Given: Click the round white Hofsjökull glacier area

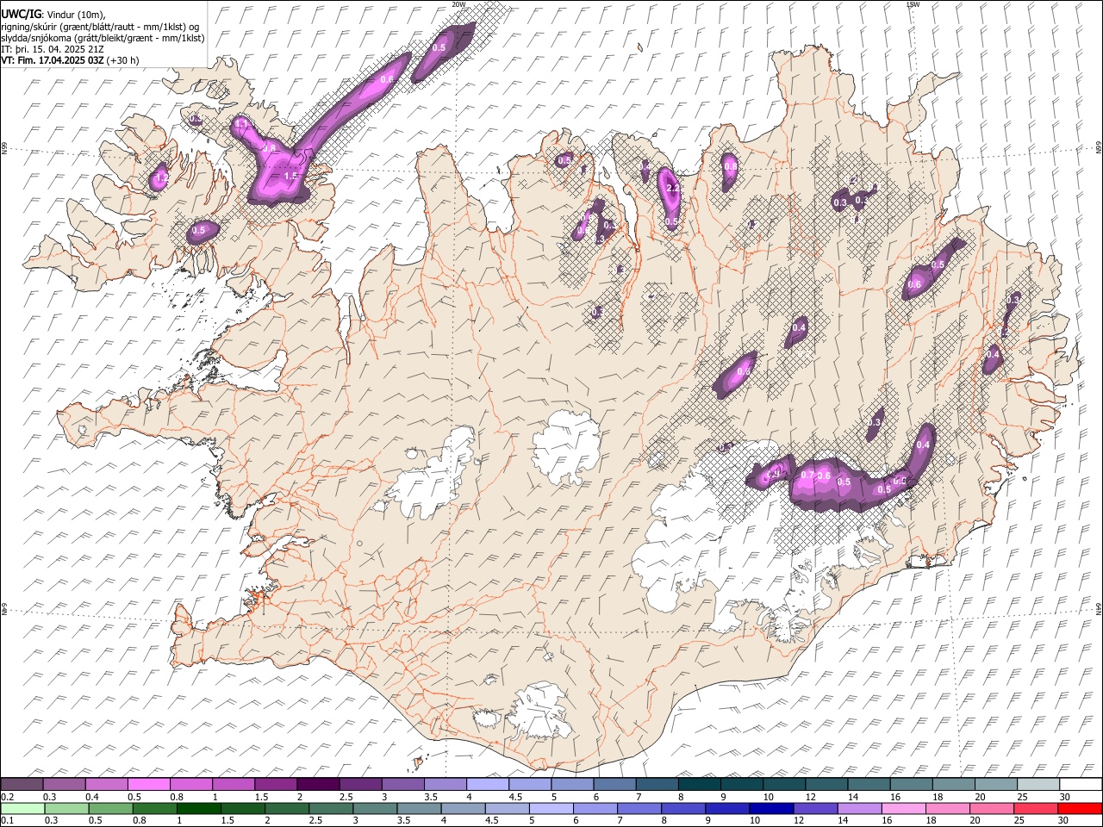Looking at the screenshot, I should tap(566, 447).
